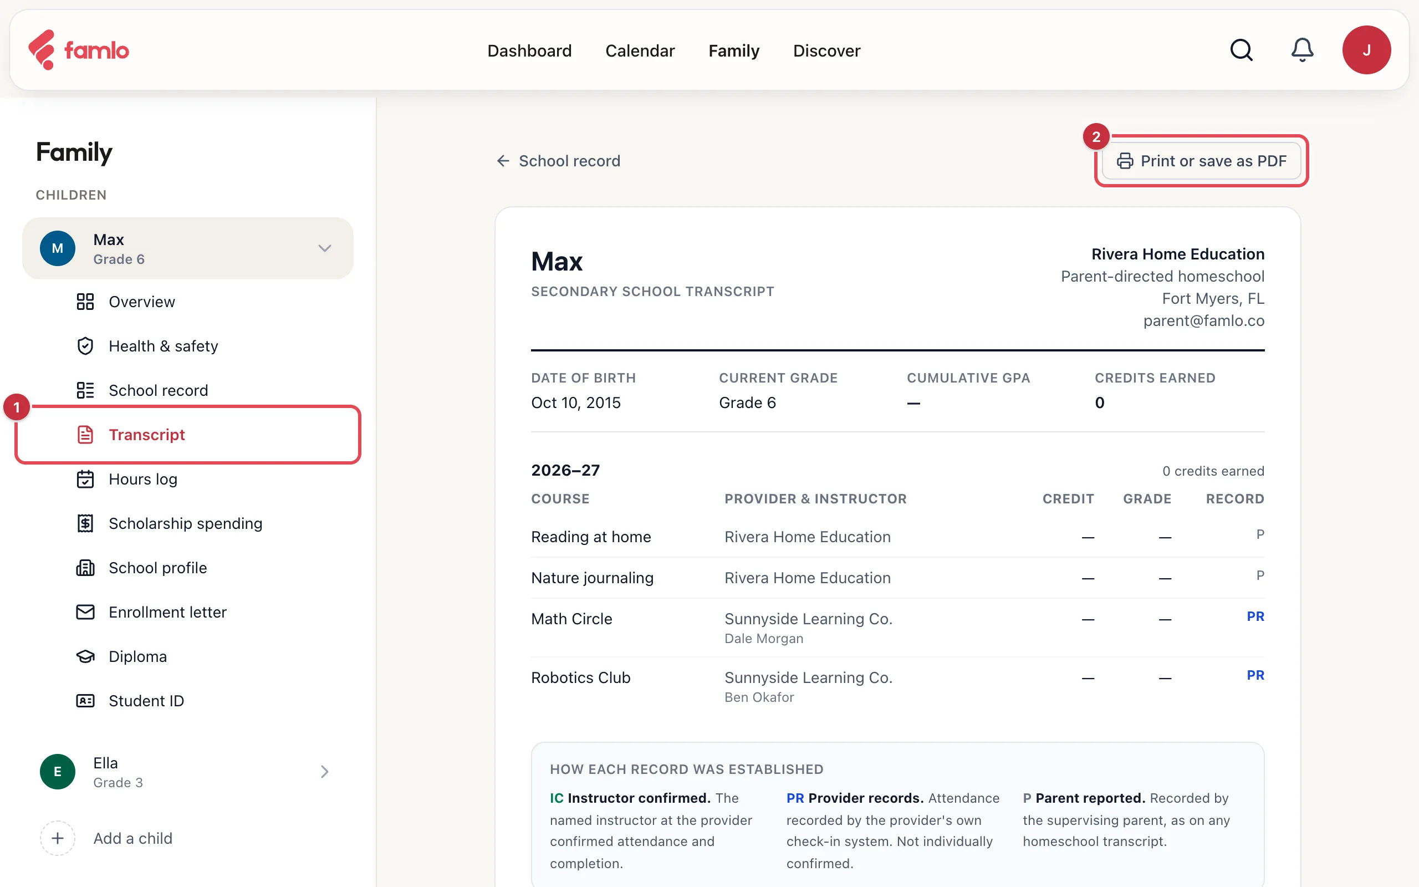Click the Enrollment letter envelope icon
1419x887 pixels.
[85, 612]
